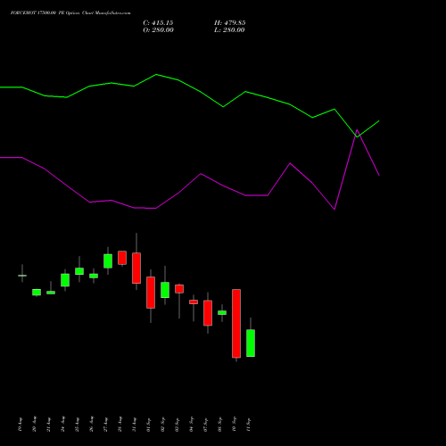
Task: Click the high value H: 479.85
Action: click(x=230, y=23)
